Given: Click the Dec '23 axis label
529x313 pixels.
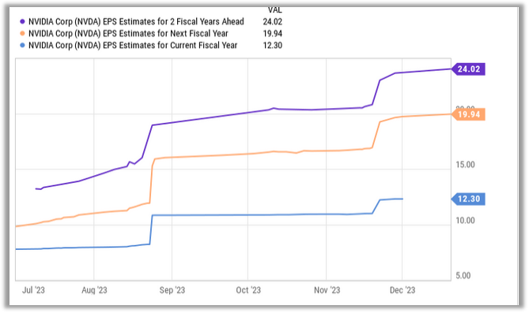Looking at the screenshot, I should coord(402,290).
